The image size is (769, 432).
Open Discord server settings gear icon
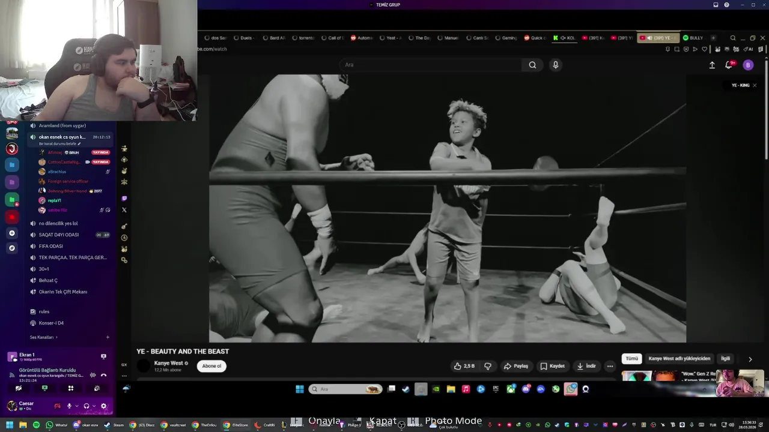pyautogui.click(x=103, y=406)
